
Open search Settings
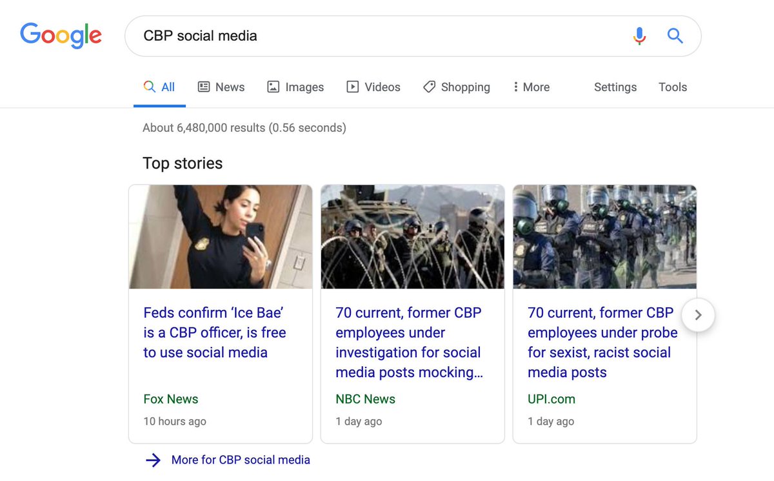[615, 87]
